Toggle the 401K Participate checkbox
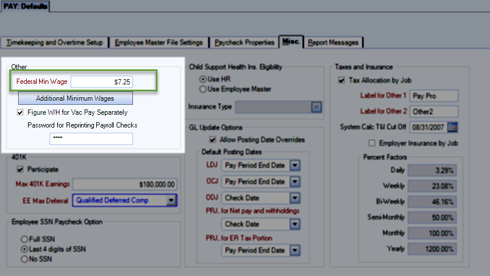The width and height of the screenshot is (490, 276). [21, 169]
